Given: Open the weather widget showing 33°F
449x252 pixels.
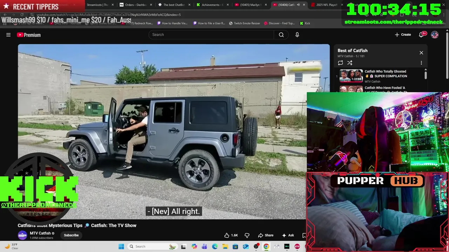Looking at the screenshot, I should (11, 246).
